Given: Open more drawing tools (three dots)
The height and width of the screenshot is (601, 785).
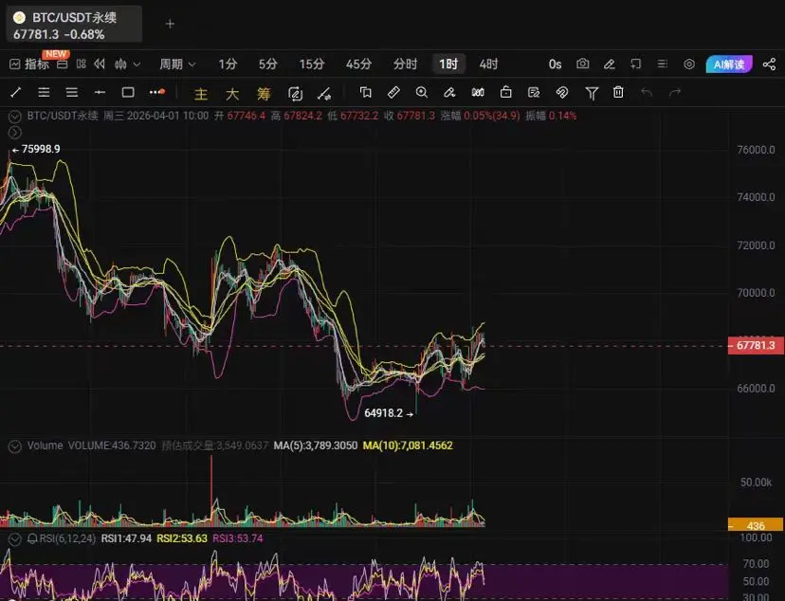Looking at the screenshot, I should click(x=156, y=92).
